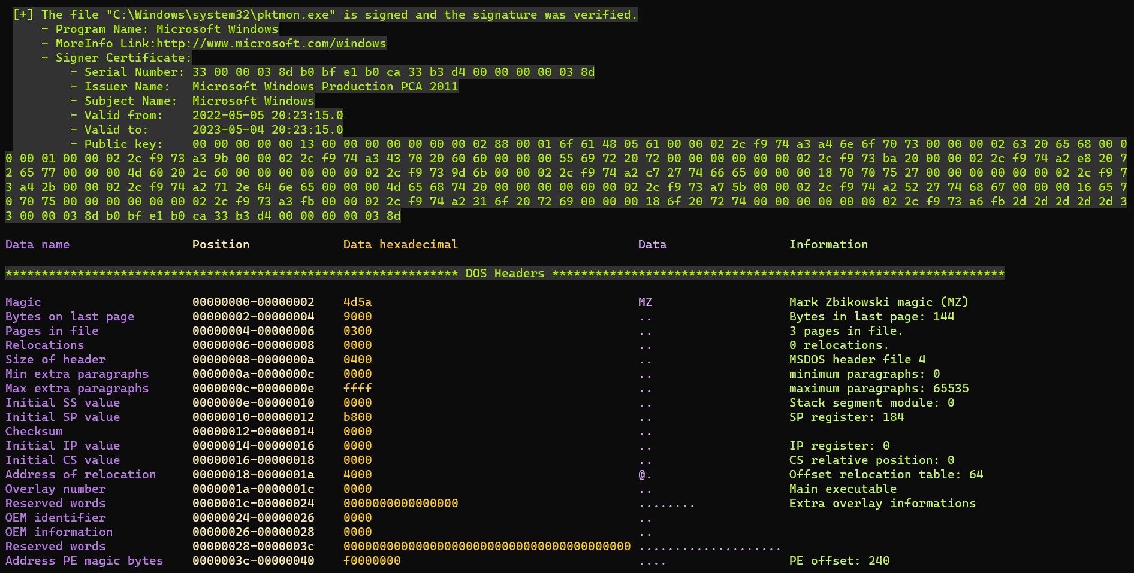
Task: Select the "Bytes on last page" row name
Action: pyautogui.click(x=70, y=317)
